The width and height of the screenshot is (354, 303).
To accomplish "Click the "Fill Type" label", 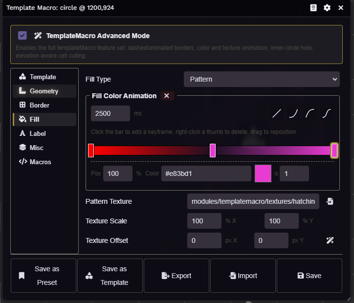I will (x=98, y=80).
